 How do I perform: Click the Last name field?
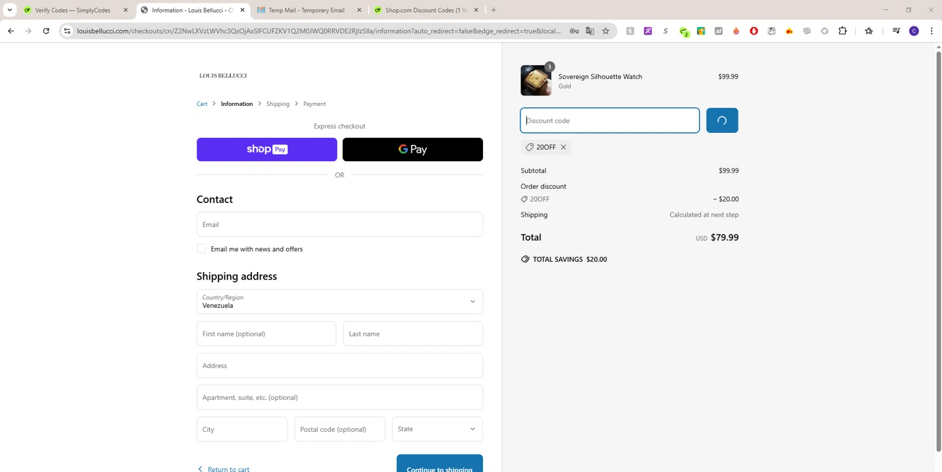click(x=413, y=333)
